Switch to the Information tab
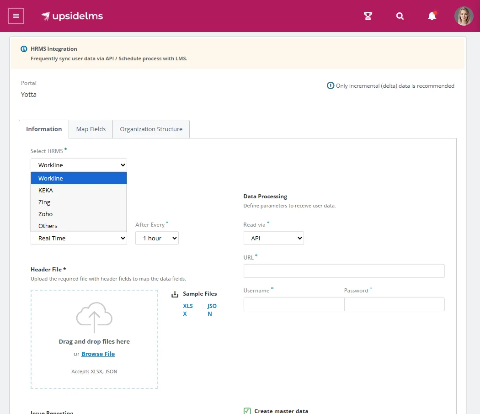 pos(44,129)
